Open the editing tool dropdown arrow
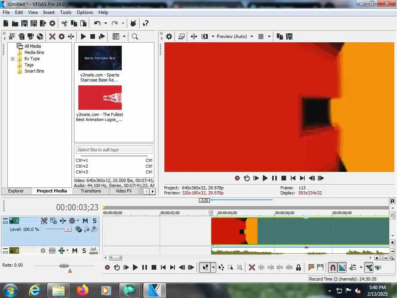Viewport: 397px width, 298px height. point(214,268)
